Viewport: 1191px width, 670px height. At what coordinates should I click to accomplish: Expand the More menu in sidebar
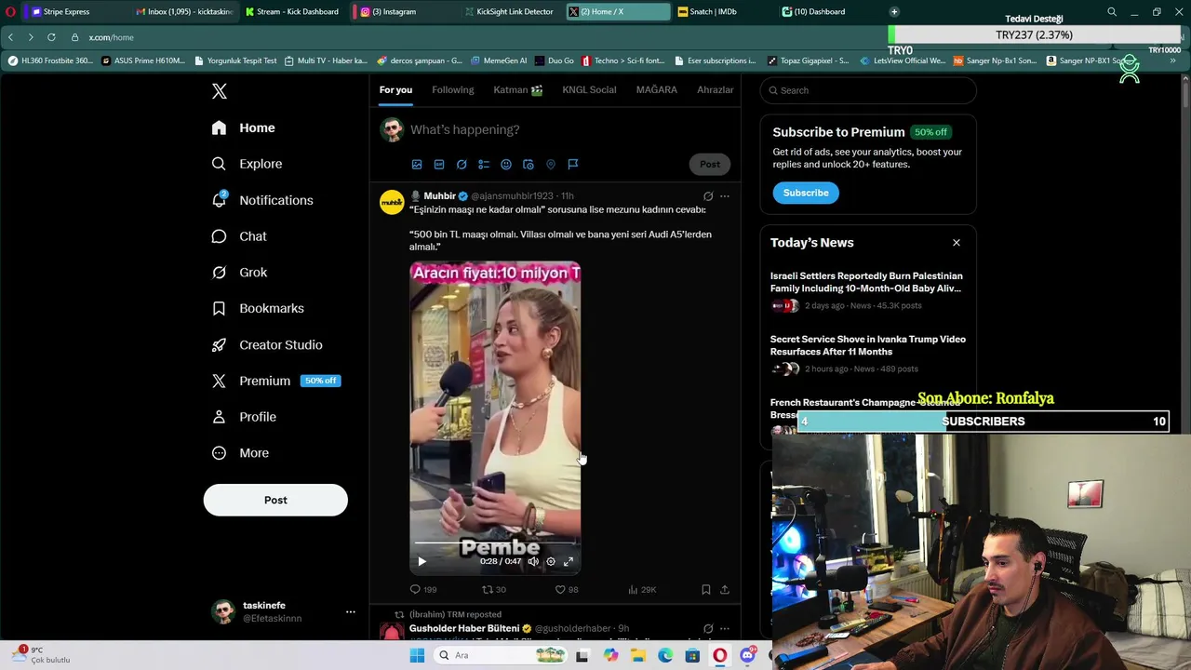point(241,453)
